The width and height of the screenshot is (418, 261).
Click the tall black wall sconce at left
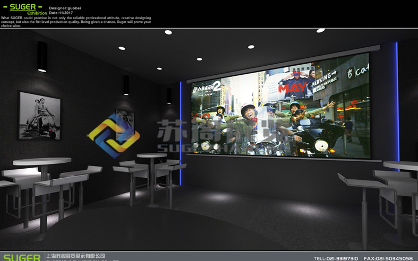41,57
